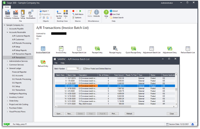Click the horizontal scrollbar of batch grid
The height and width of the screenshot is (129, 200).
click(113, 108)
